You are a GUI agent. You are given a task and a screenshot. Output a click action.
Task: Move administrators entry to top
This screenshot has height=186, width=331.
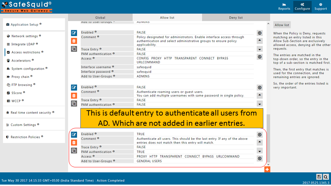(260, 33)
